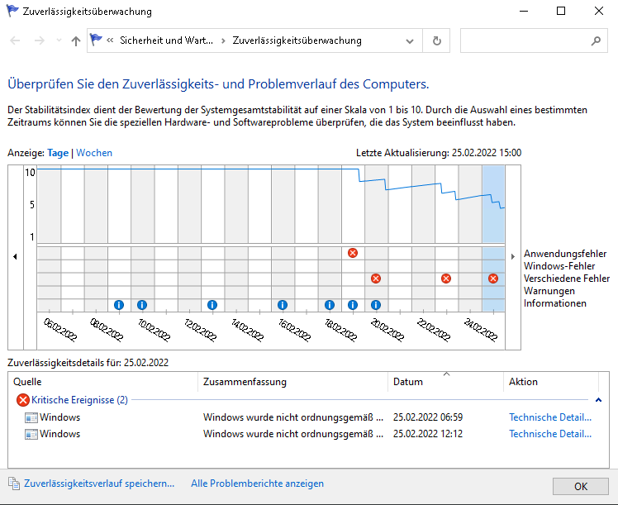Switch the view to Tage
Image resolution: width=618 pixels, height=505 pixels.
click(58, 153)
